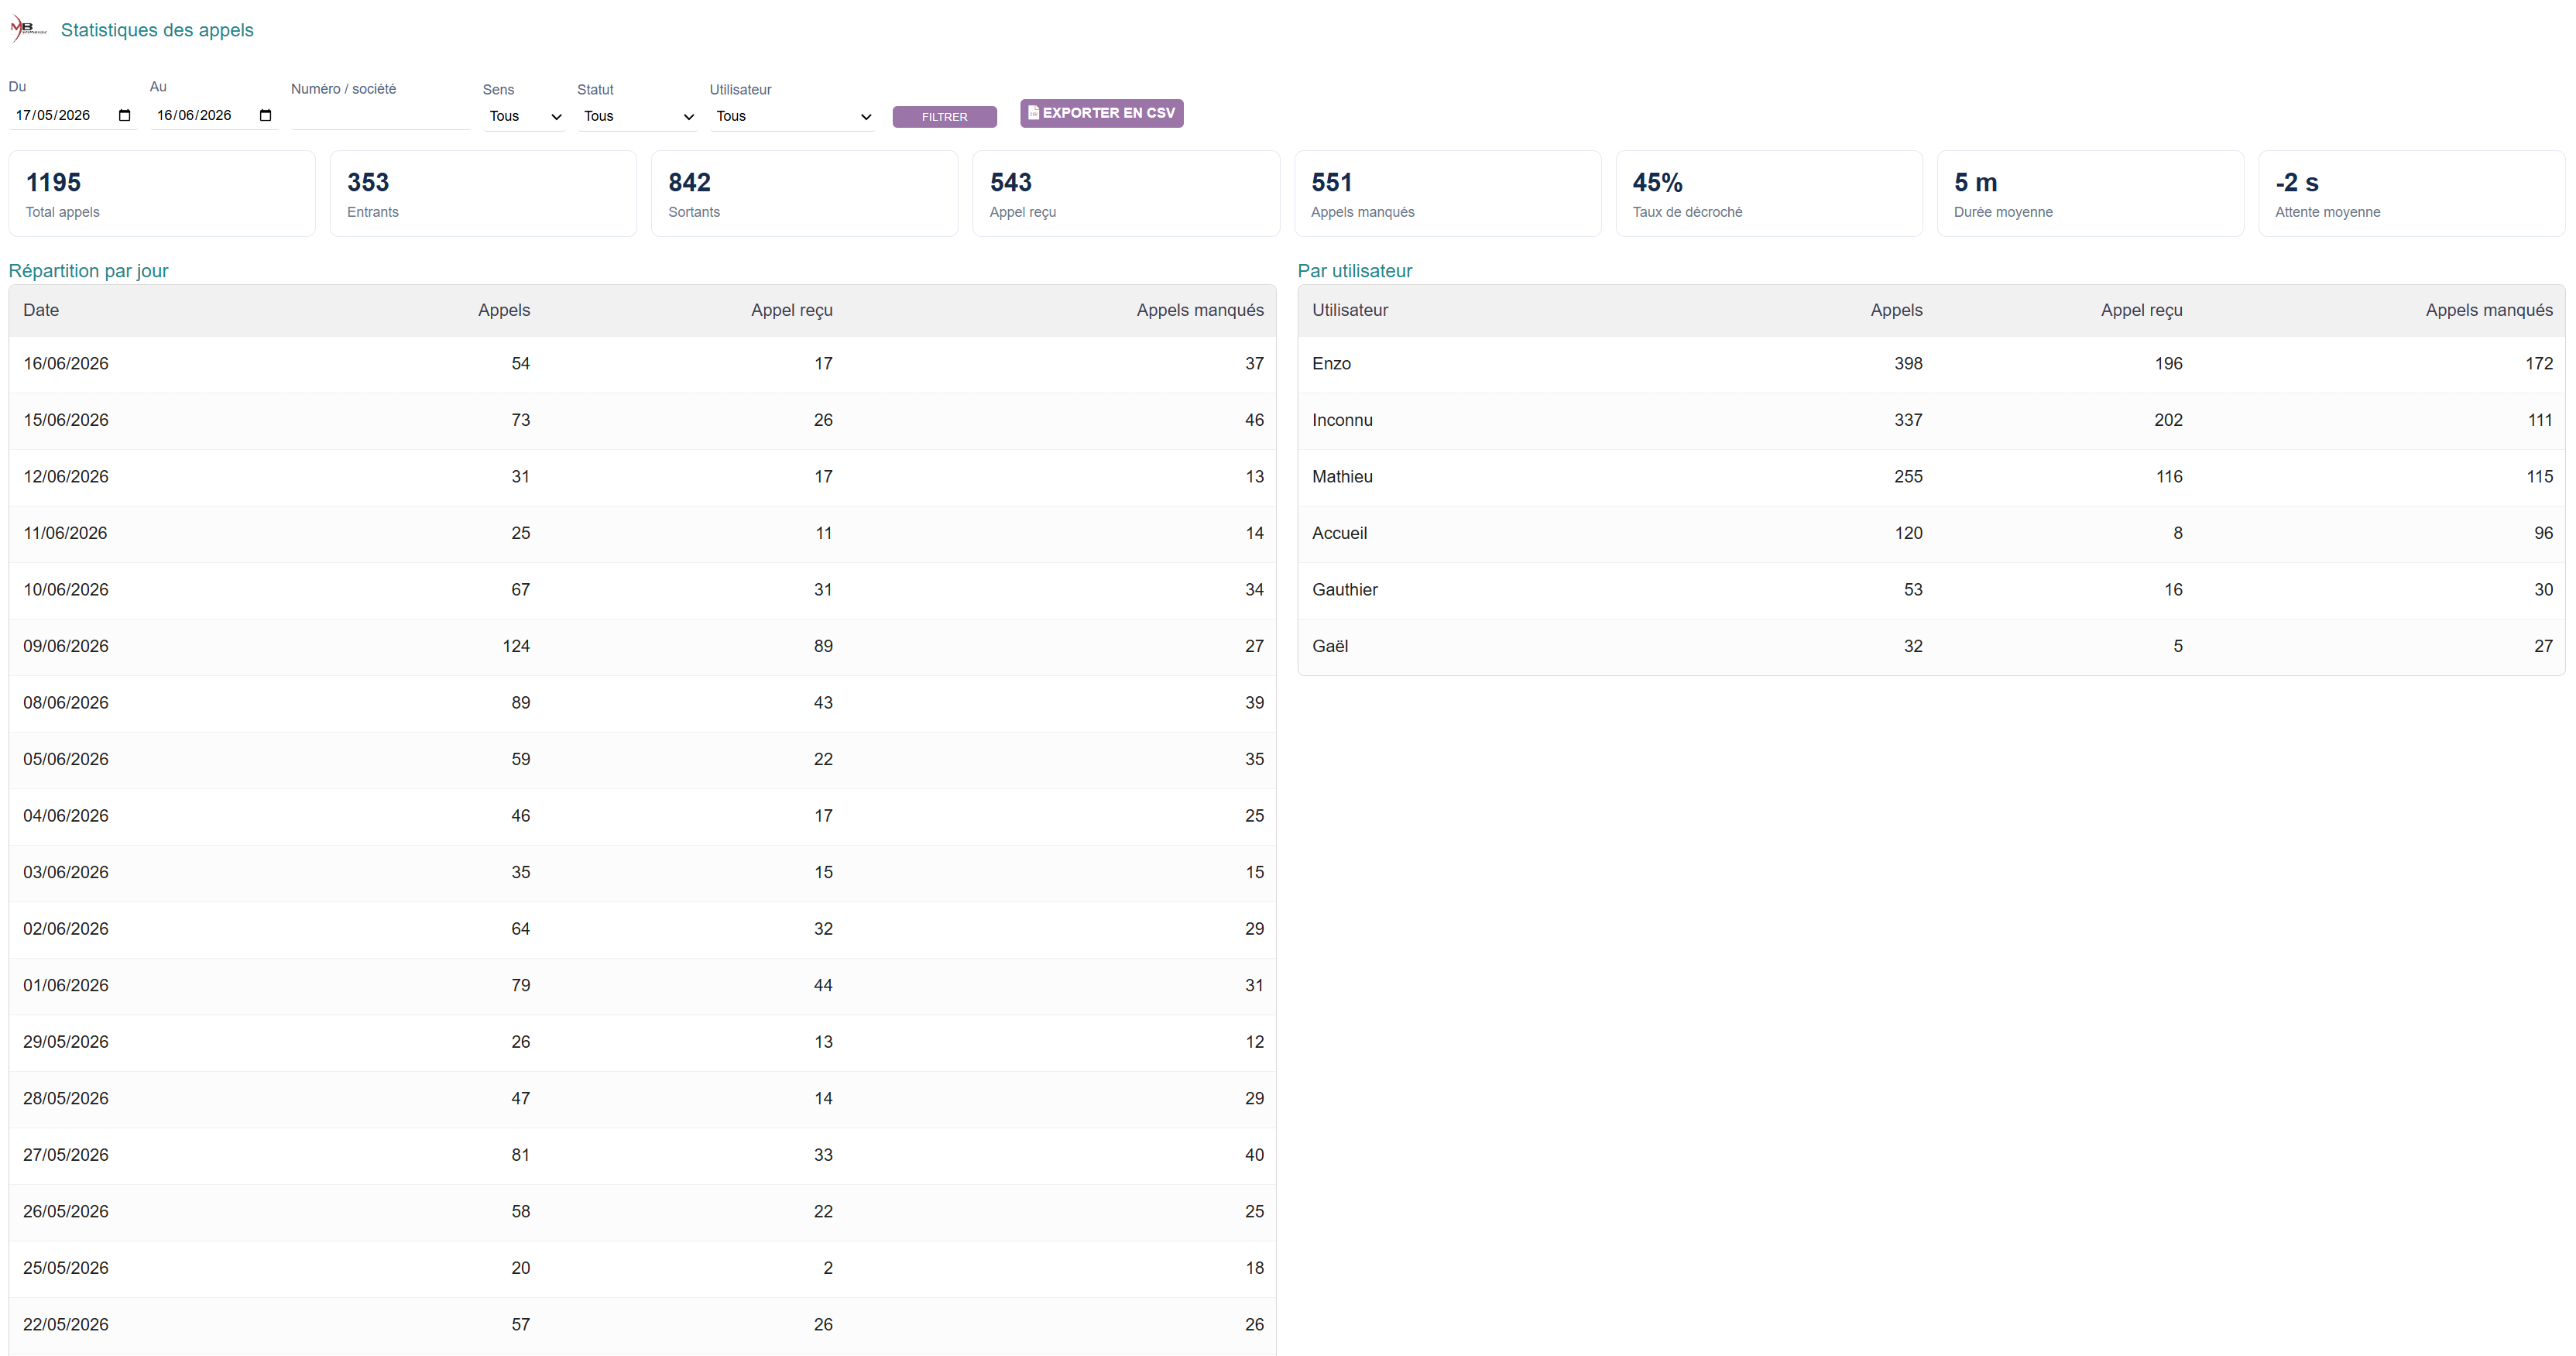Image resolution: width=2576 pixels, height=1356 pixels.
Task: Select the 09/06/2026 row in daily table
Action: [642, 647]
